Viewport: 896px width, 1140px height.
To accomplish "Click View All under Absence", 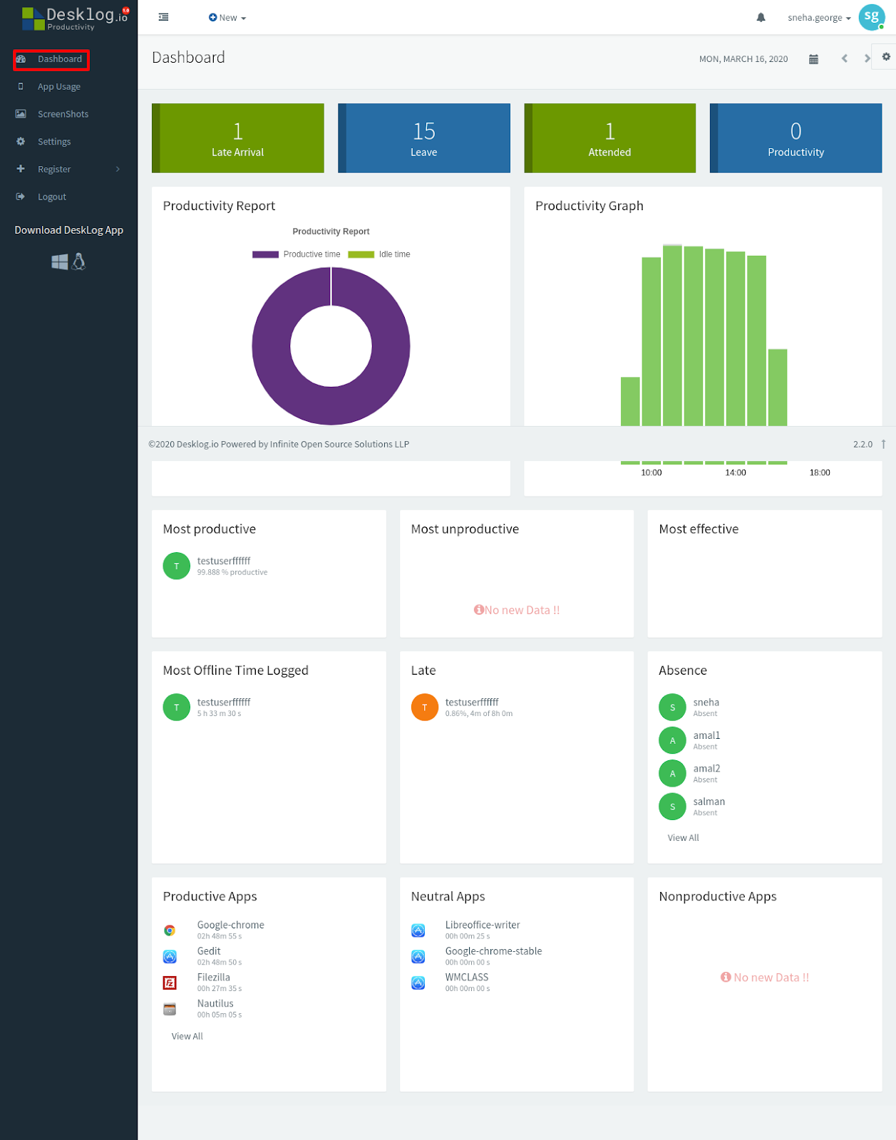I will coord(683,838).
